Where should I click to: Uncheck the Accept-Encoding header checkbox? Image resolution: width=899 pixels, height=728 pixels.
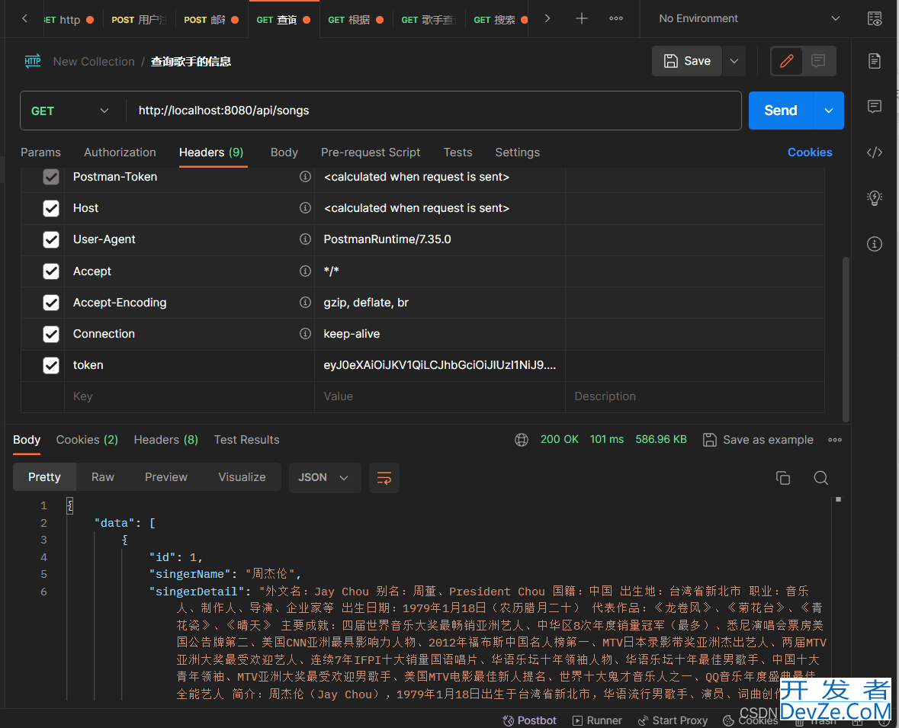[x=51, y=303]
